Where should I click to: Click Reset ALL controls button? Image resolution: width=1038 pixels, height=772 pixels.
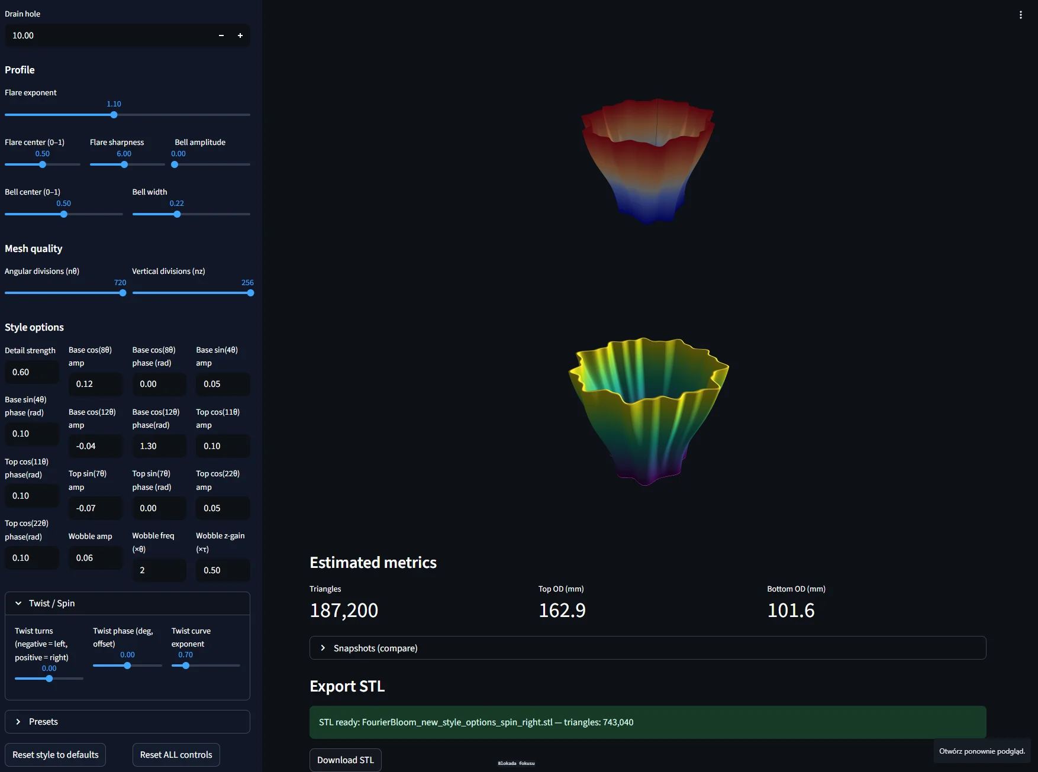[176, 755]
